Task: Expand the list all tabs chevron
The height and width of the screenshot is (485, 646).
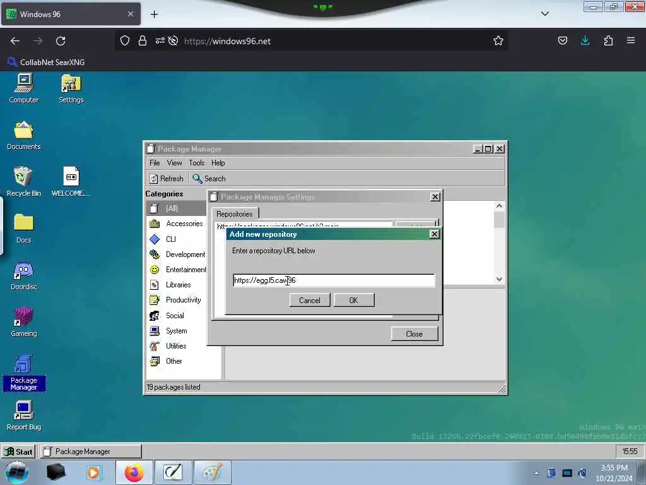Action: pos(544,14)
